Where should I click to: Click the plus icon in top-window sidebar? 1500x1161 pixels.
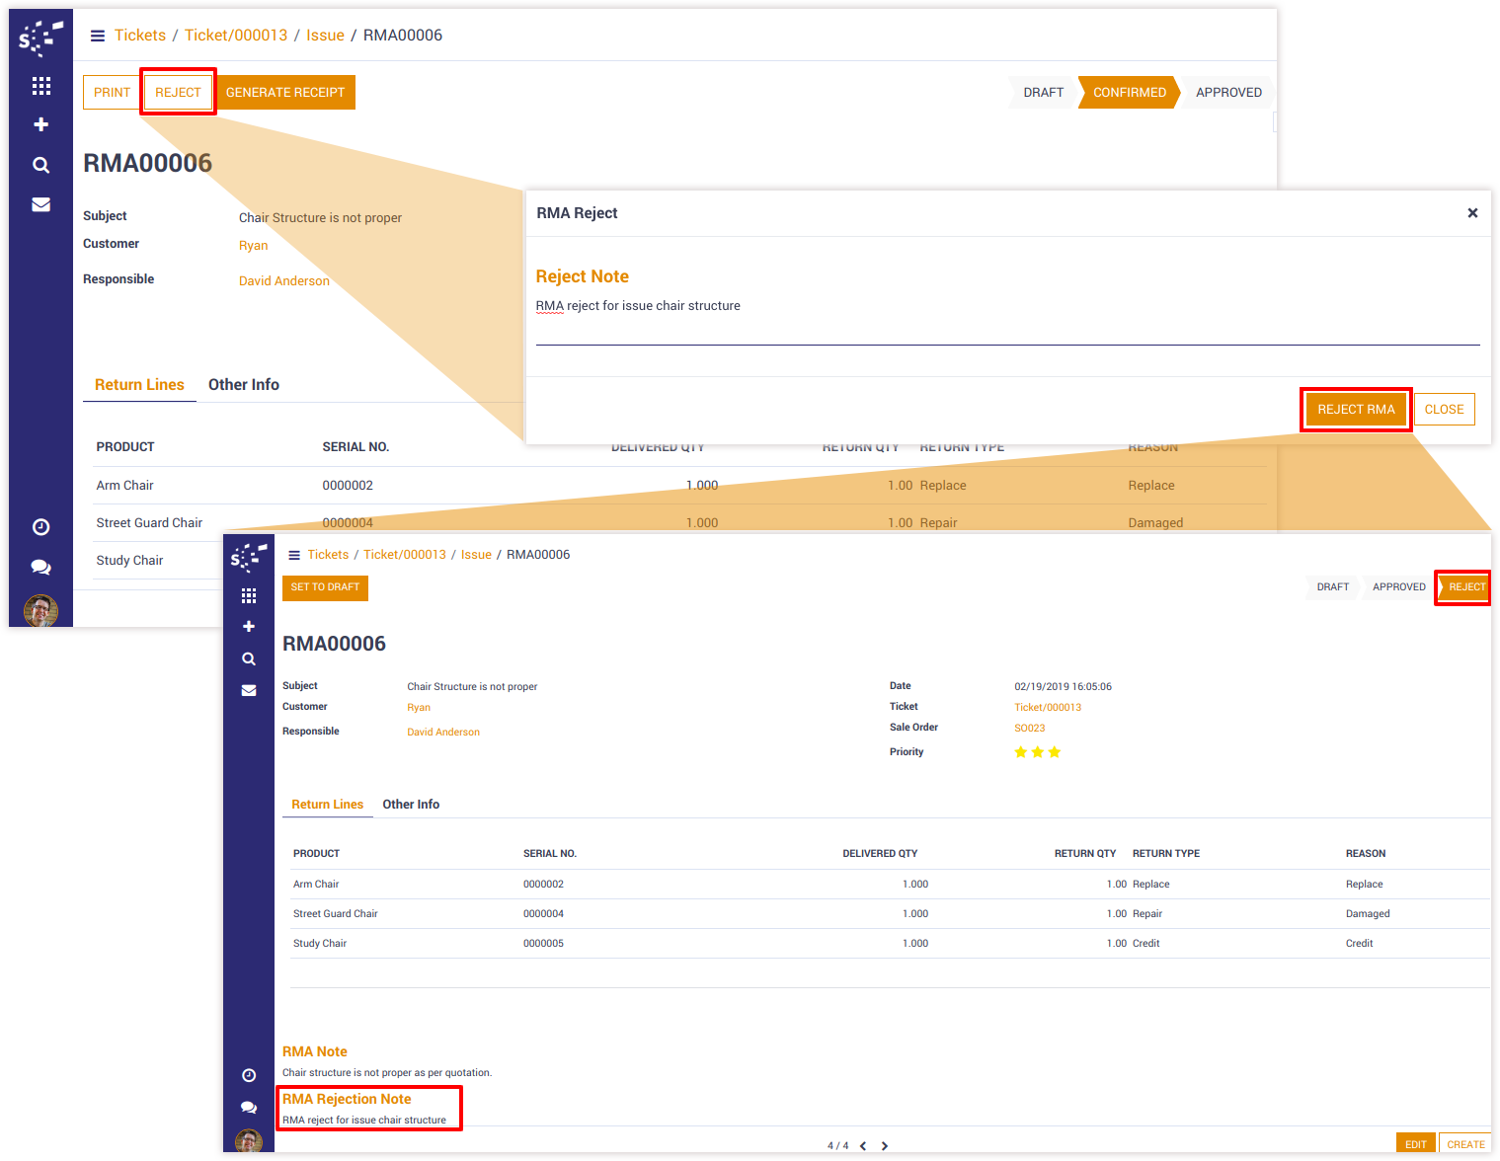click(41, 124)
